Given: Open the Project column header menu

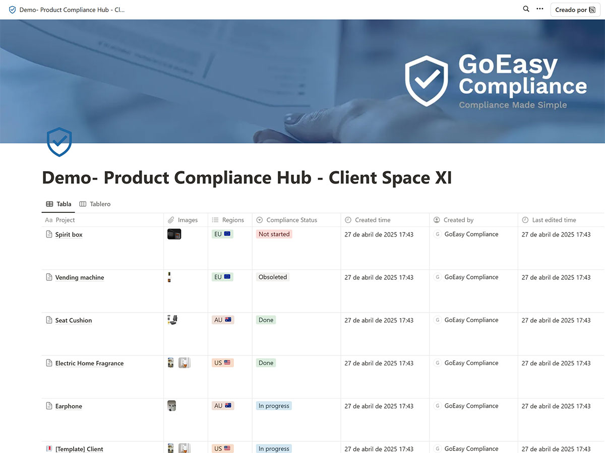Looking at the screenshot, I should click(65, 220).
